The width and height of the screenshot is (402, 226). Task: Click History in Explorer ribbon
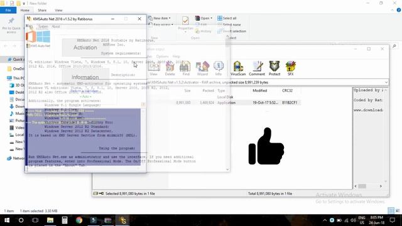204,31
